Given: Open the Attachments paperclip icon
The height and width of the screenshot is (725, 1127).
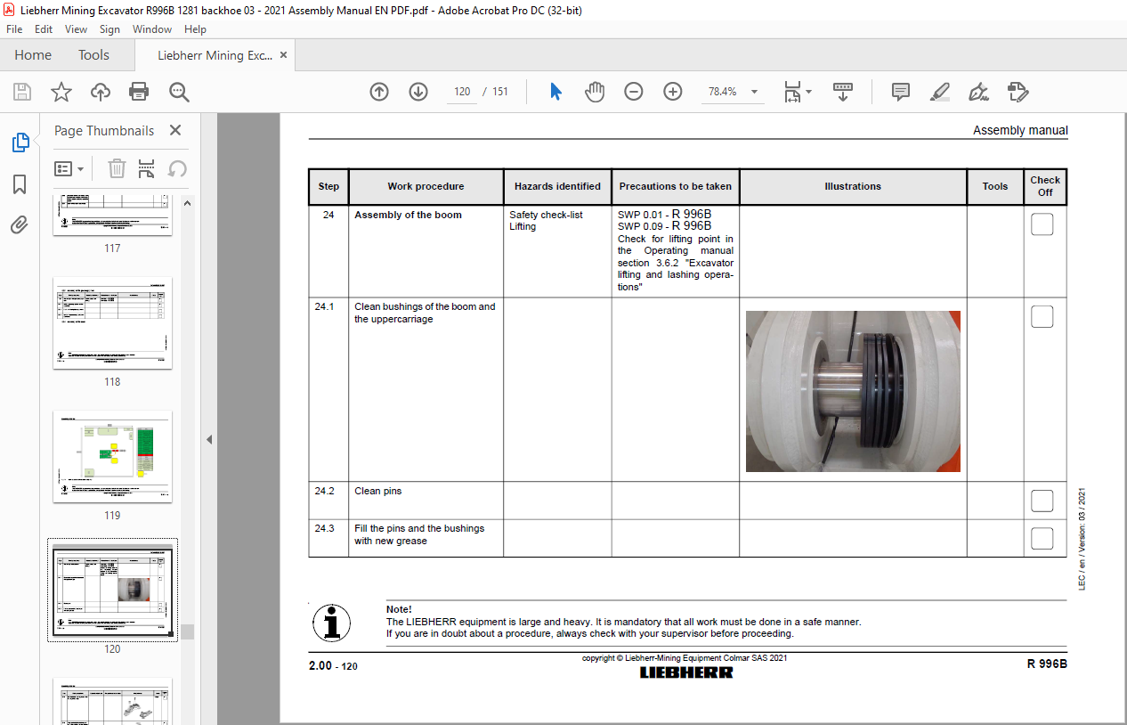Looking at the screenshot, I should point(20,224).
